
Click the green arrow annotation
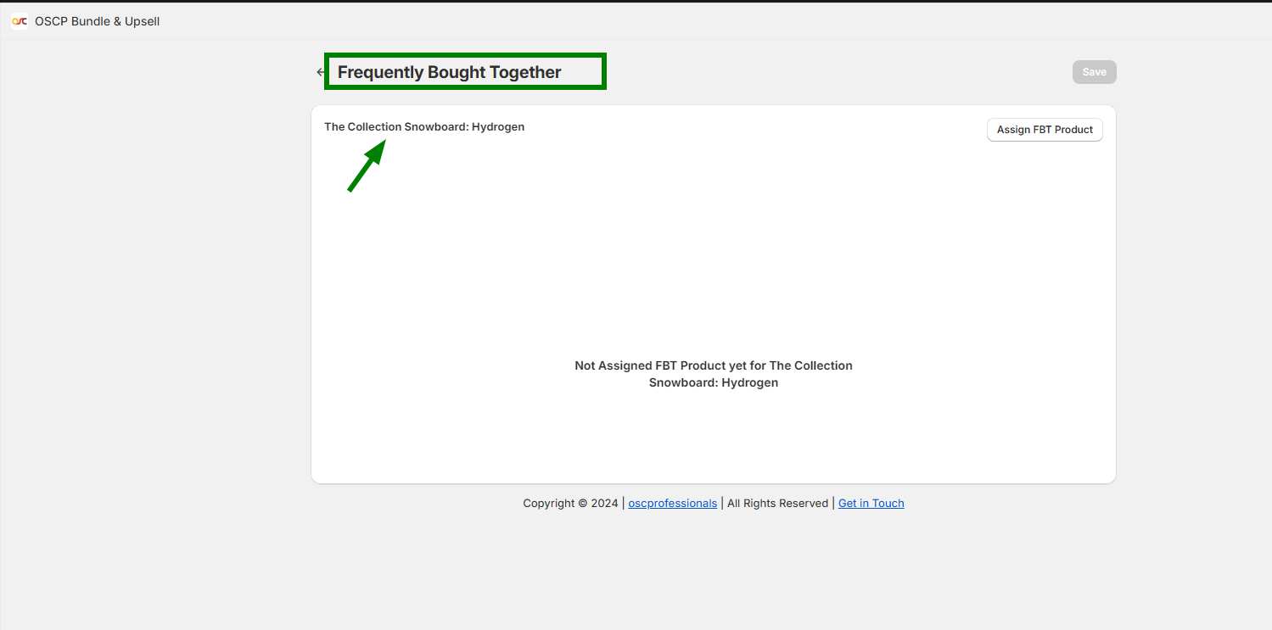point(367,166)
